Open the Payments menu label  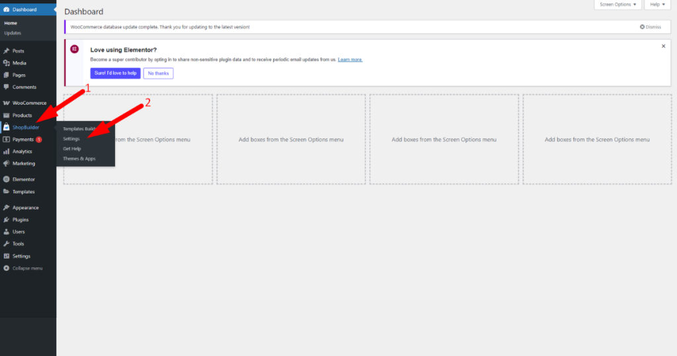click(23, 140)
